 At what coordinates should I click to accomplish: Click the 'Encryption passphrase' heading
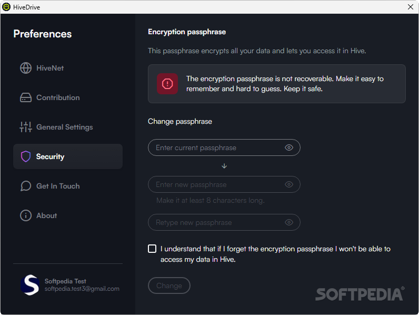[x=187, y=32]
